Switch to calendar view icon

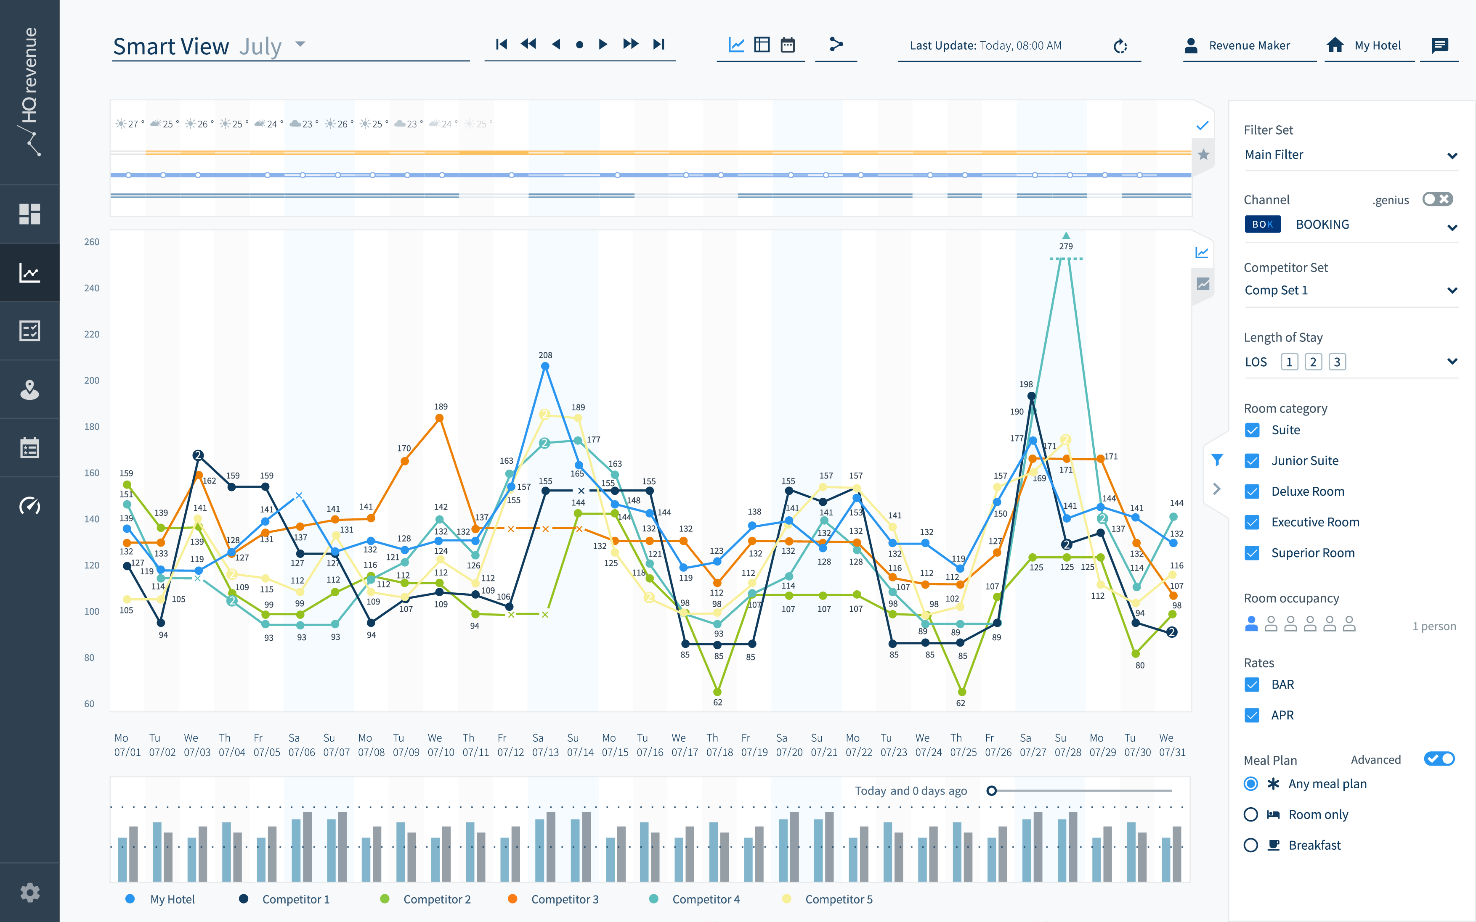788,45
